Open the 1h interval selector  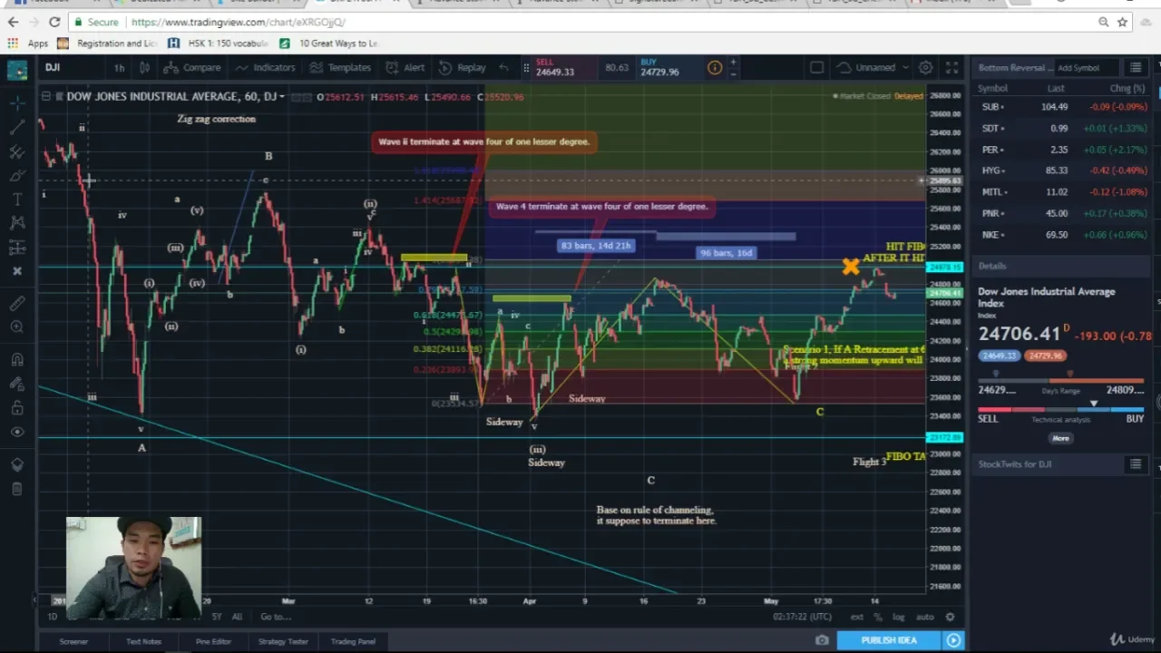point(119,67)
